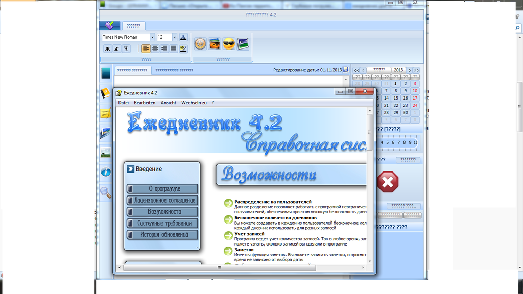
Task: Click the font color A icon
Action: pyautogui.click(x=183, y=37)
